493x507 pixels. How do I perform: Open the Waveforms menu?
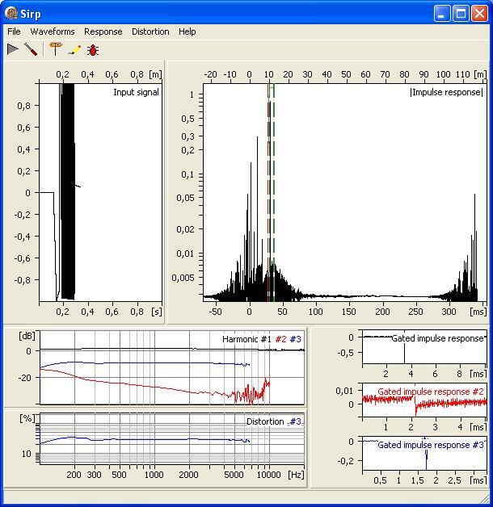click(x=52, y=31)
